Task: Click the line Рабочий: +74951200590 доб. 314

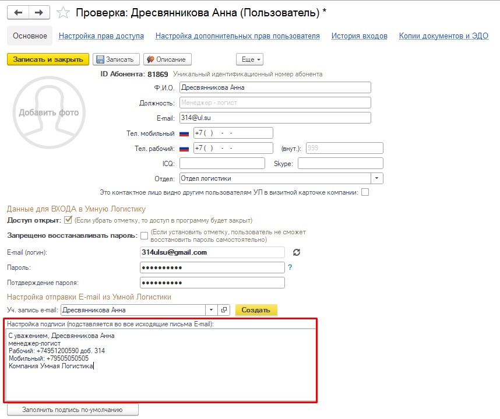Action: coord(57,351)
